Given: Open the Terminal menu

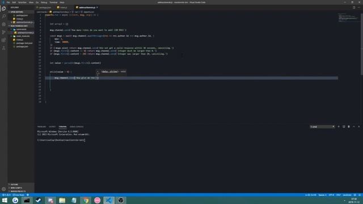Looking at the screenshot, I should tap(53, 2).
